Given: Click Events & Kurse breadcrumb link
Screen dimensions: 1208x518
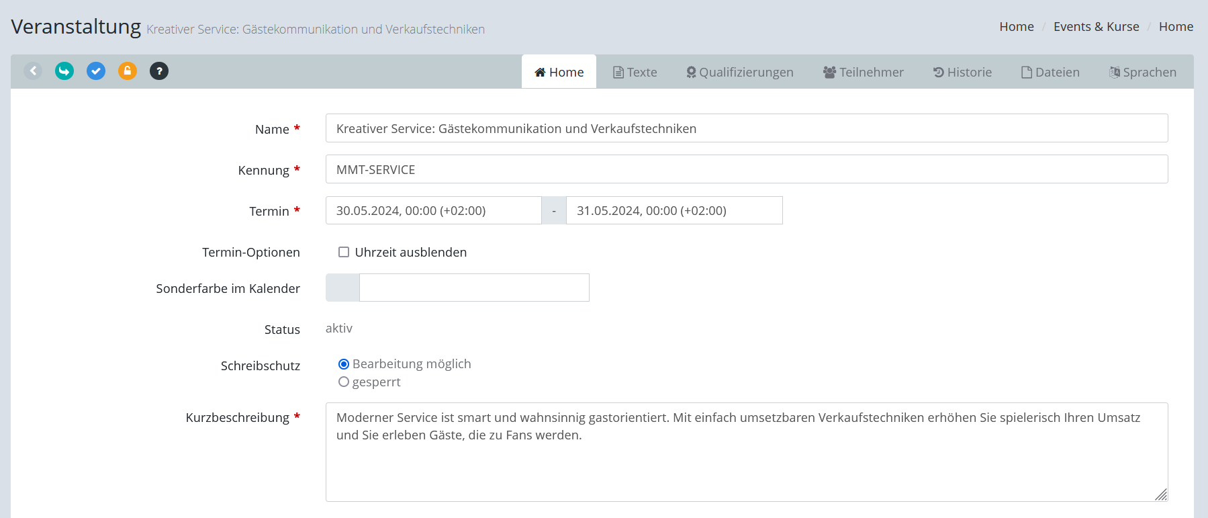Looking at the screenshot, I should 1096,27.
